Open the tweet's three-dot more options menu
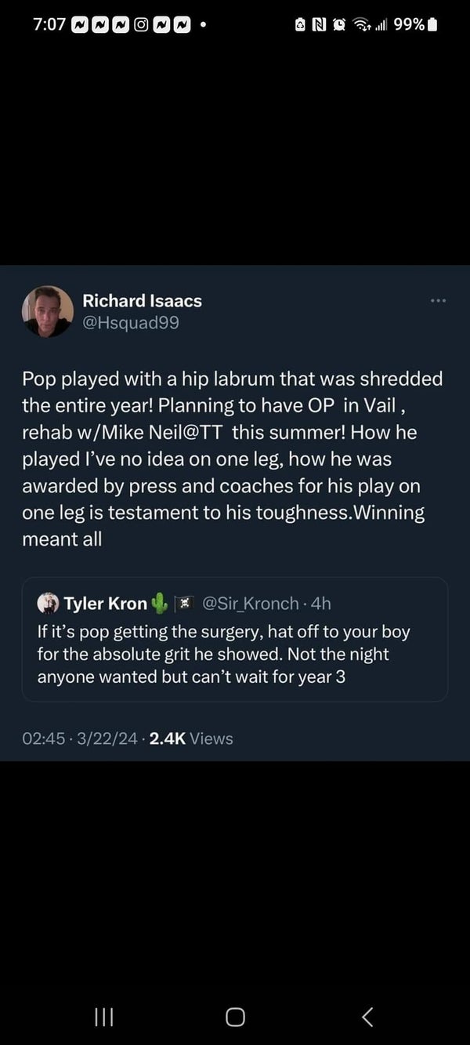Image resolution: width=470 pixels, height=1045 pixels. (x=437, y=300)
